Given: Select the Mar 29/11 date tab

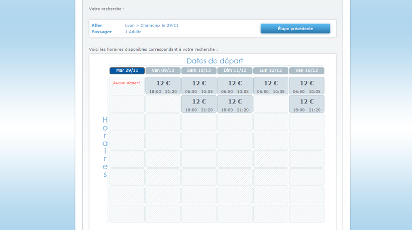Looking at the screenshot, I should (x=127, y=71).
